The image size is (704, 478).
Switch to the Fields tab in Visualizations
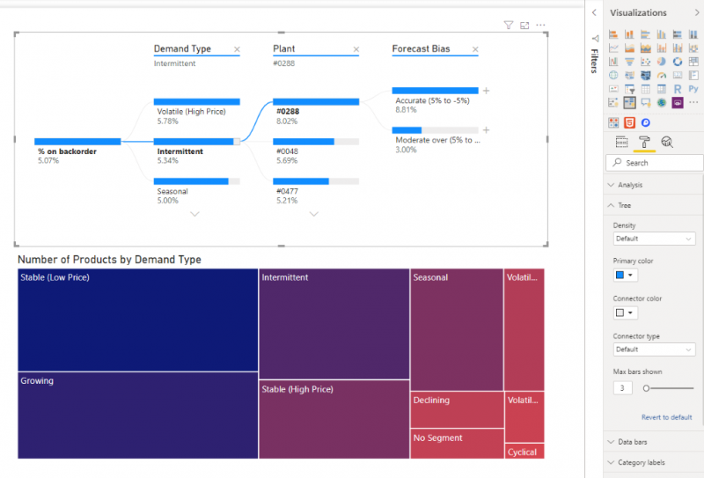(622, 143)
